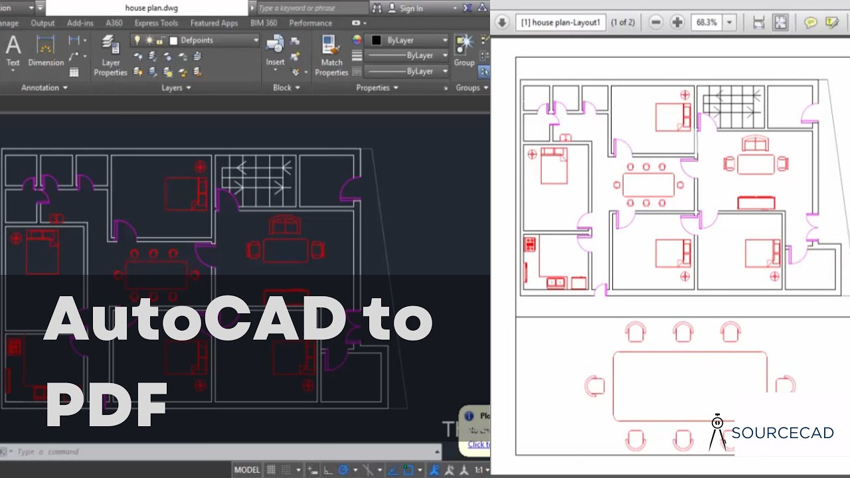Open the Featured Apps ribbon tab
This screenshot has height=478, width=850.
(214, 23)
